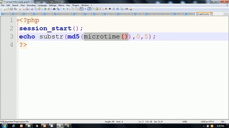Open the Search menu
Screen dimensions: 229x128
point(15,5)
